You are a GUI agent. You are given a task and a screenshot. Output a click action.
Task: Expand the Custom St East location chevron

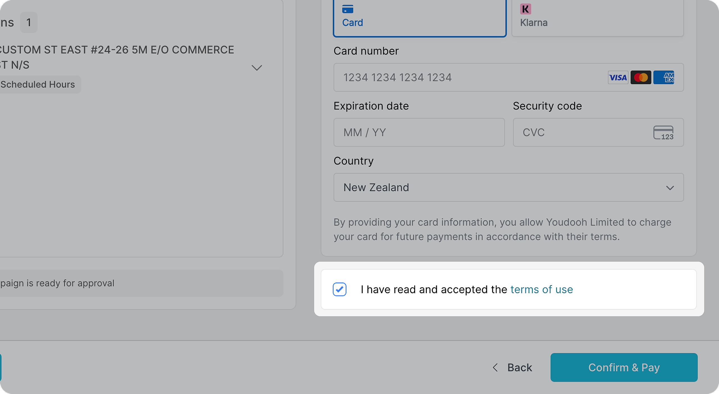tap(257, 68)
